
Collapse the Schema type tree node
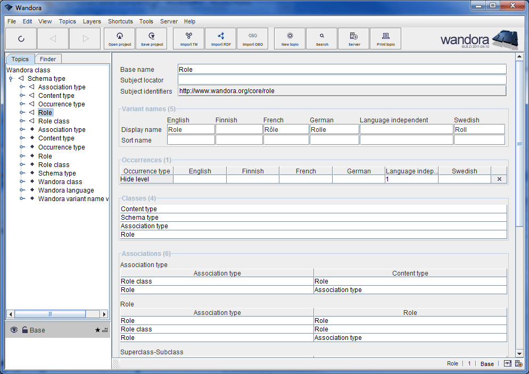(11, 78)
